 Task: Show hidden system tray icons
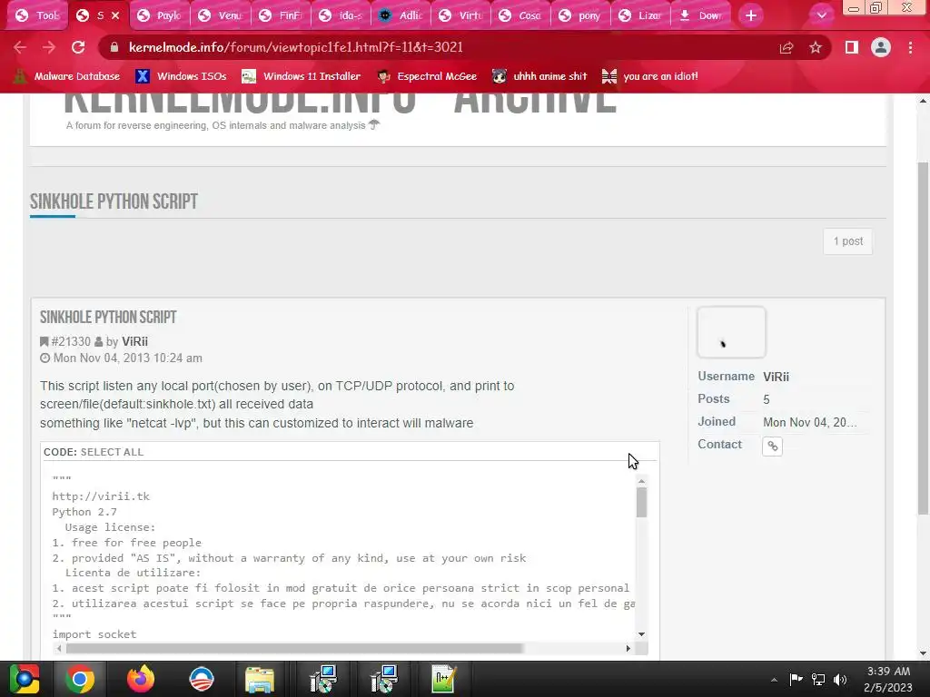tap(774, 680)
